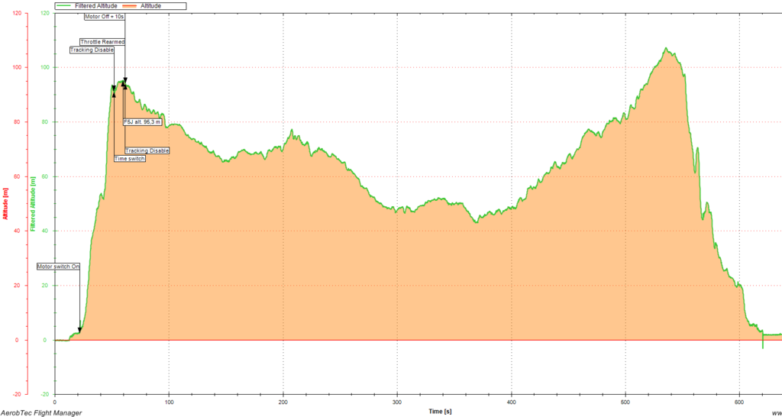Click the "Time switch" annotation label
The image size is (782, 417).
[x=129, y=159]
